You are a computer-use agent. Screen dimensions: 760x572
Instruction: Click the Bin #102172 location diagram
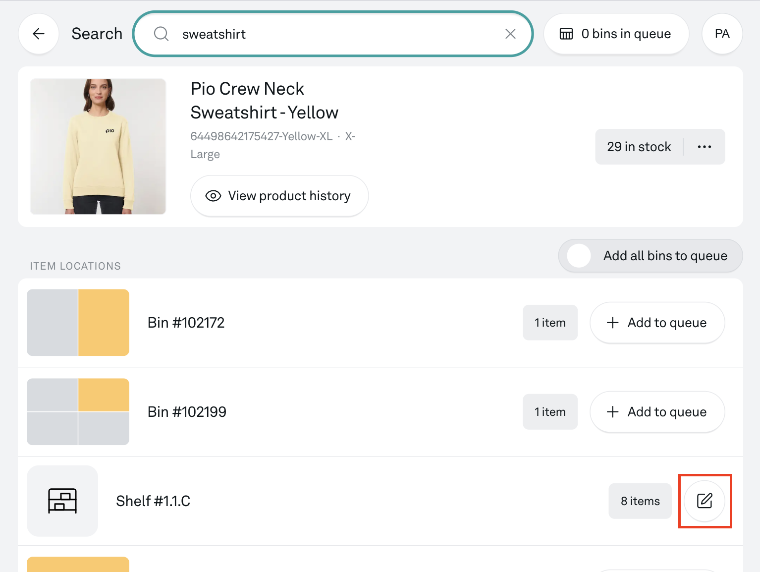(78, 323)
